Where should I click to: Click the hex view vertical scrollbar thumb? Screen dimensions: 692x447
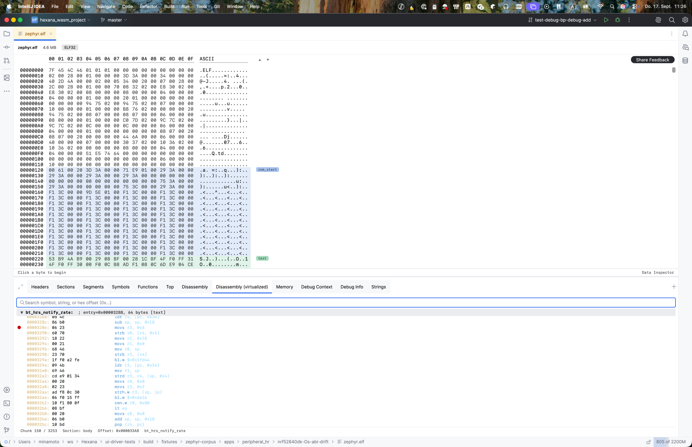point(673,70)
